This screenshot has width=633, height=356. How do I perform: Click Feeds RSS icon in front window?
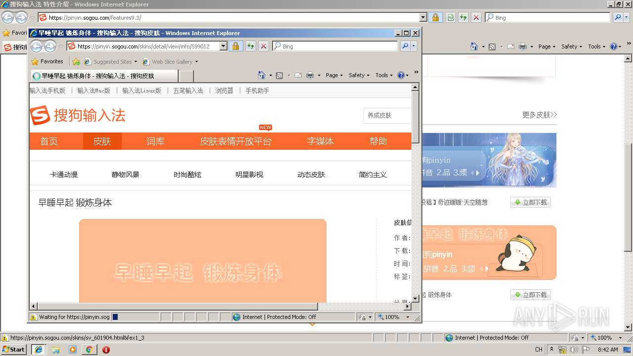[x=279, y=75]
